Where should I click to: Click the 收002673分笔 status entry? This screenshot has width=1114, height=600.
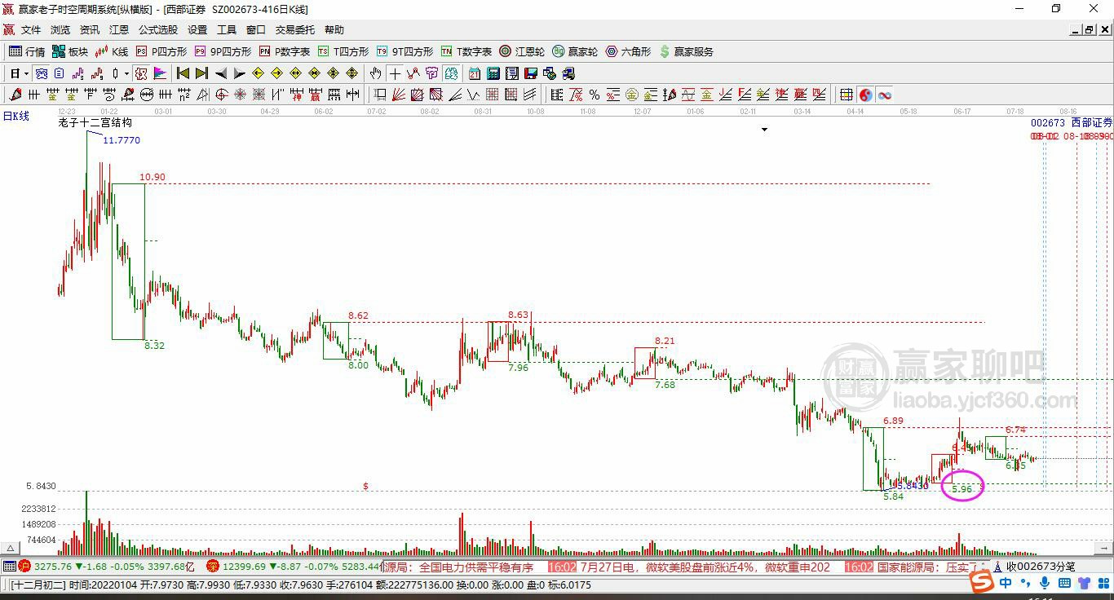pyautogui.click(x=1041, y=567)
